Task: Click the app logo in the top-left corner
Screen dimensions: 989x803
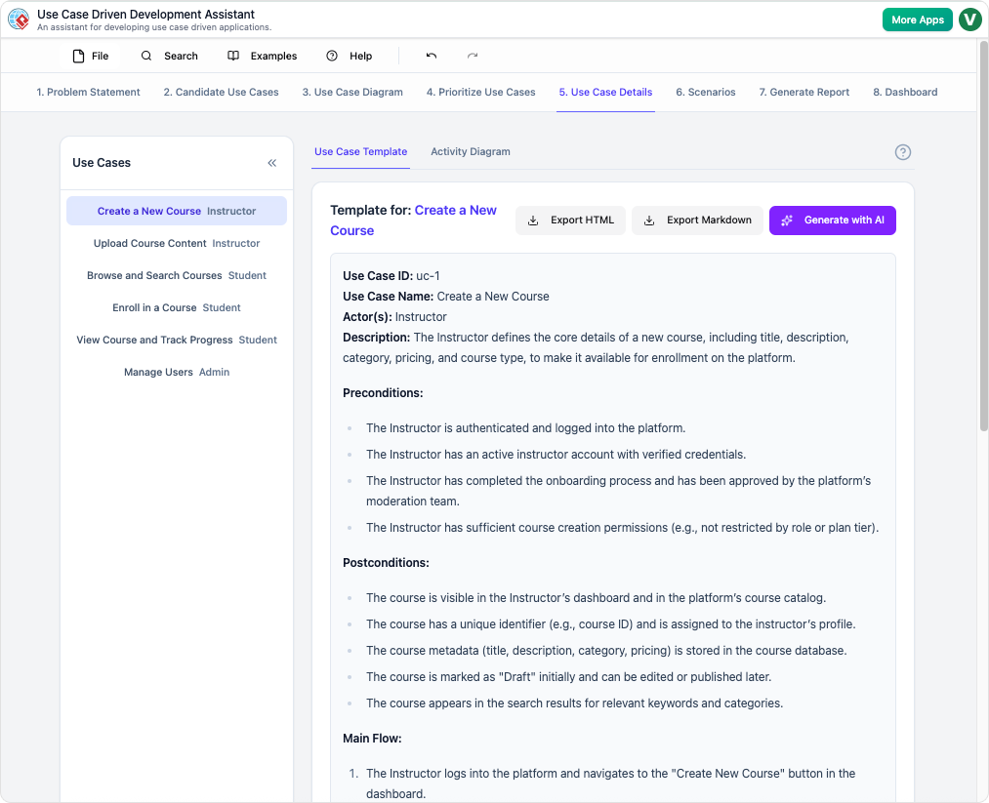Action: pos(18,20)
